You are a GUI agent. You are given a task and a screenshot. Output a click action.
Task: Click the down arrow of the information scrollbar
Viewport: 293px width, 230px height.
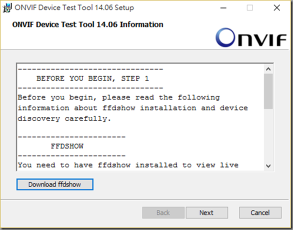[268, 166]
